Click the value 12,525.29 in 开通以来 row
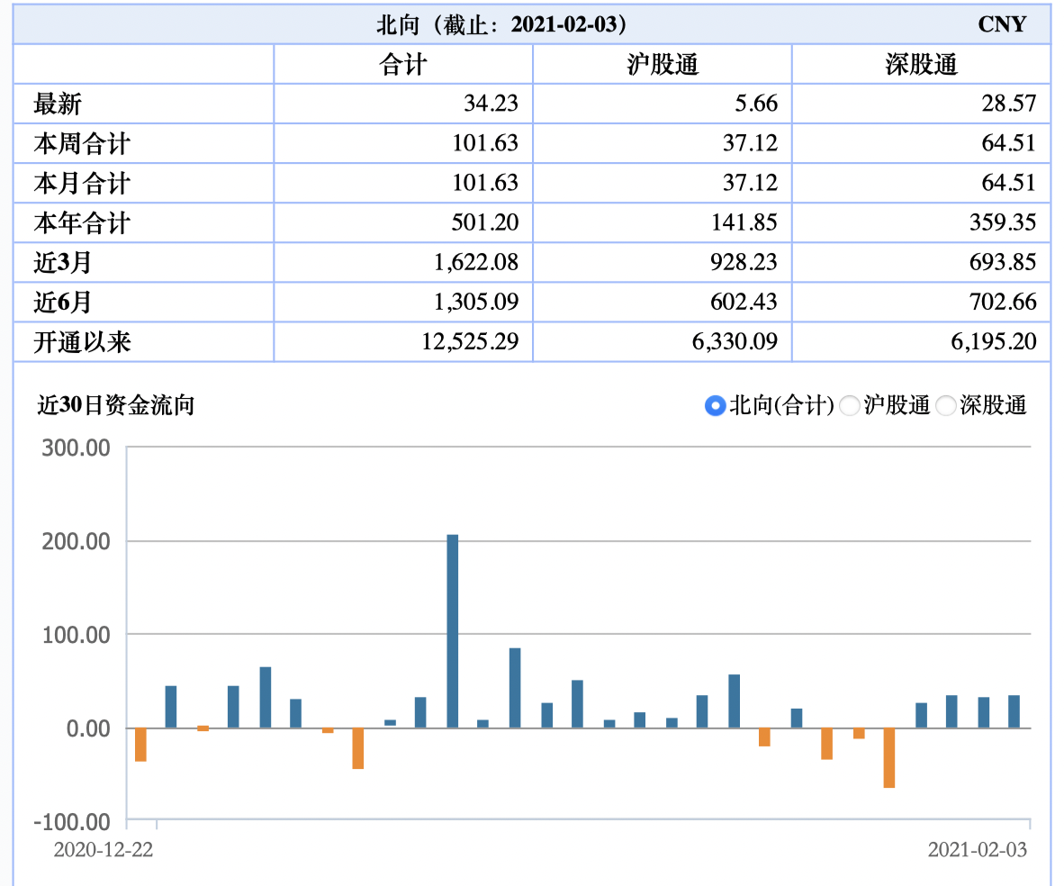This screenshot has width=1064, height=886. click(x=470, y=341)
